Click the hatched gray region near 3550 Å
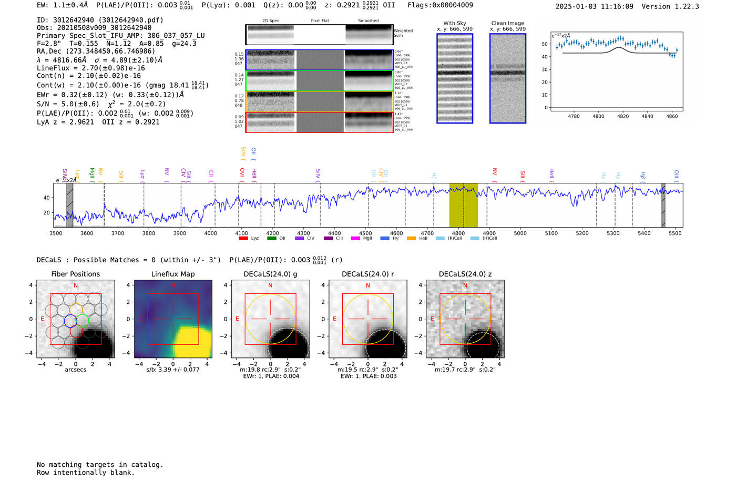Viewport: 736px width, 501px height. point(70,205)
